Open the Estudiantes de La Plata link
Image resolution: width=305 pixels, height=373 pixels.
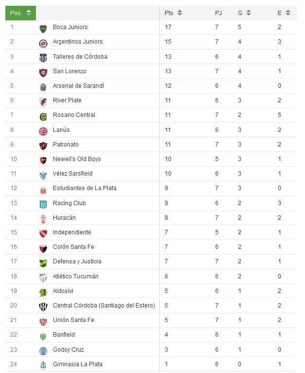85,188
